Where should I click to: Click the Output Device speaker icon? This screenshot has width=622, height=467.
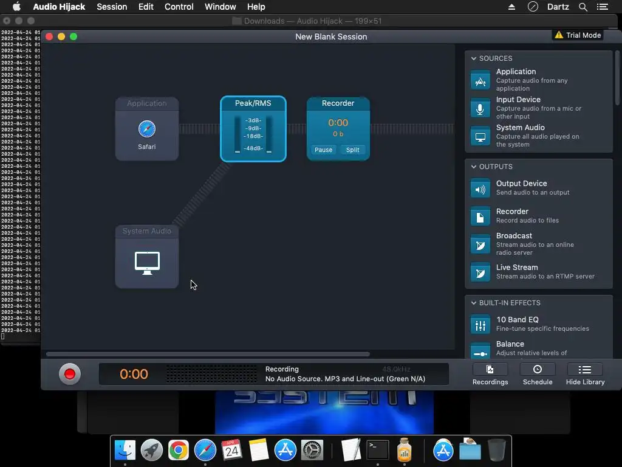click(x=480, y=189)
